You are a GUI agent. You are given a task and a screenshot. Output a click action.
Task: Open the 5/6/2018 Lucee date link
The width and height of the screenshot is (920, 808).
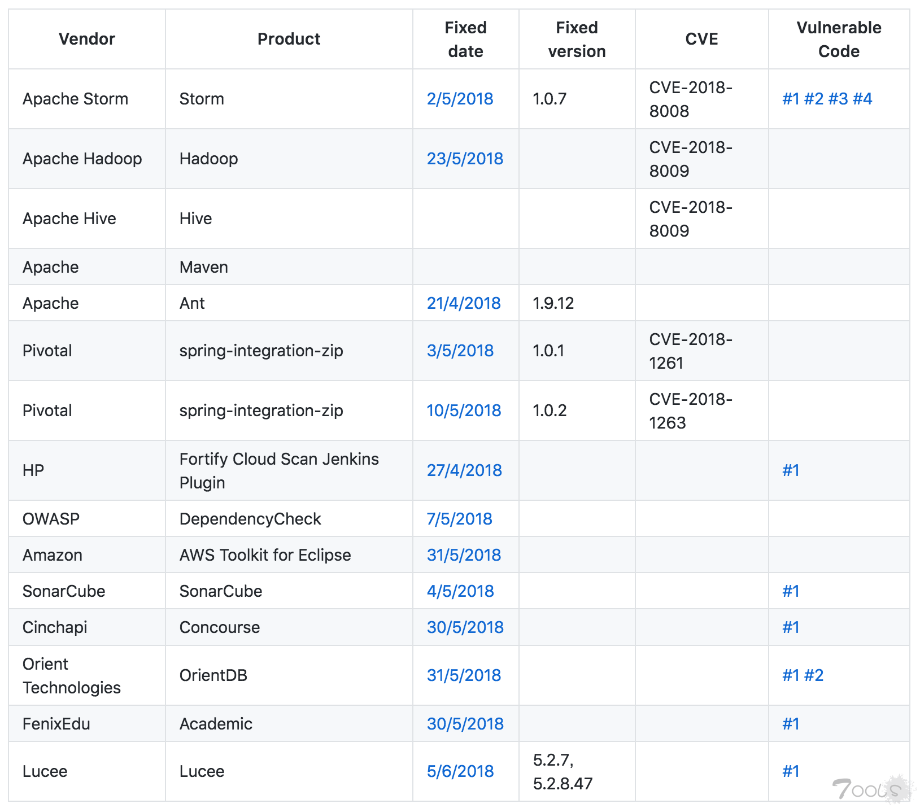[x=460, y=771]
